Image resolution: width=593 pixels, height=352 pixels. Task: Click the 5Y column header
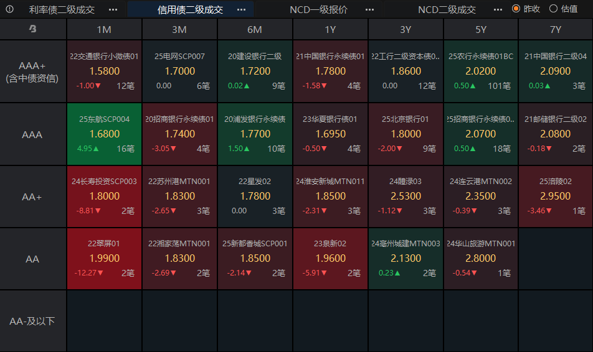pos(481,29)
